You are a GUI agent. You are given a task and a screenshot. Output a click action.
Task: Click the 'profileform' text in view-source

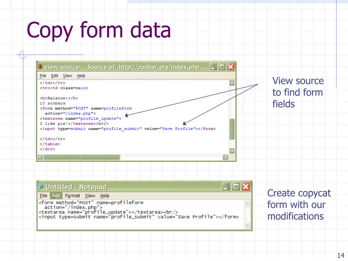click(x=118, y=108)
